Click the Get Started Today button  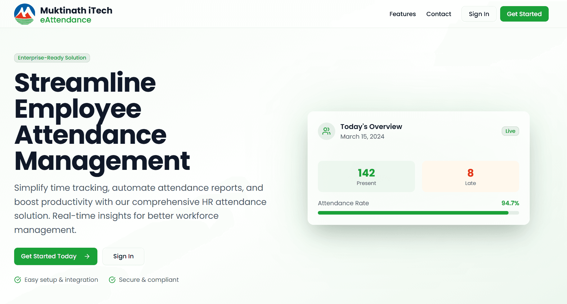pos(55,256)
